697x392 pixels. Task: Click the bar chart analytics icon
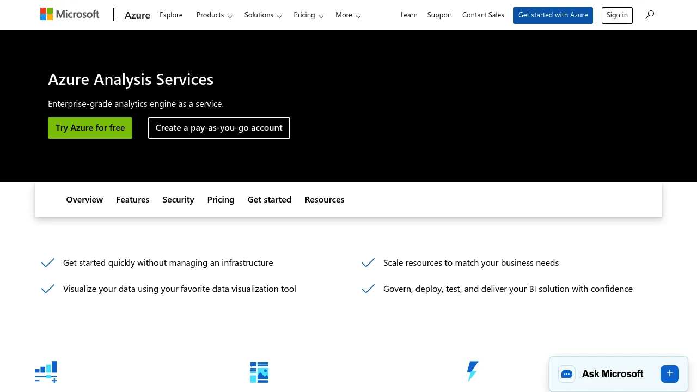pos(46,372)
